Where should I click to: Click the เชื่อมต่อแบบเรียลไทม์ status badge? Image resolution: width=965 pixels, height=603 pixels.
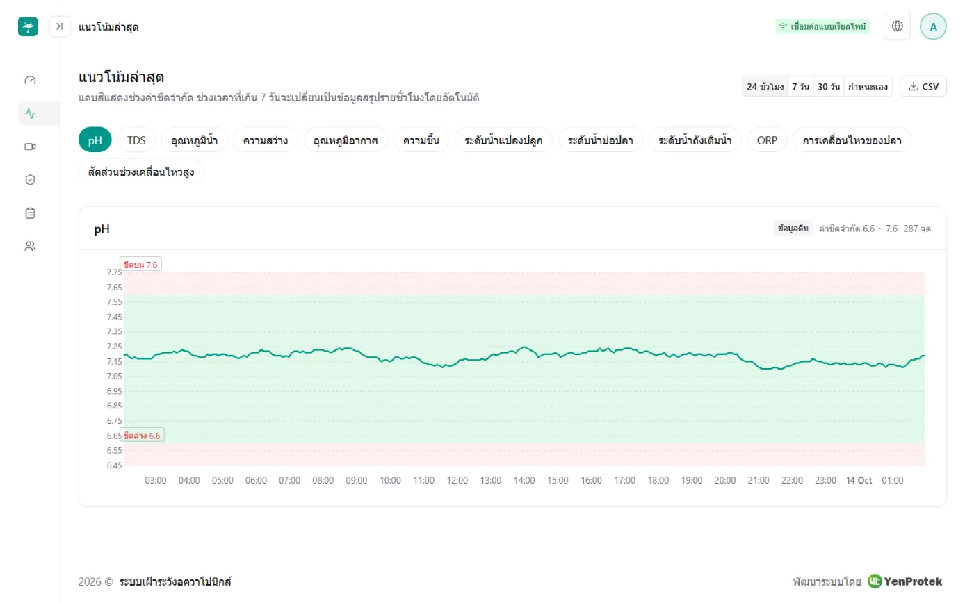click(x=822, y=26)
